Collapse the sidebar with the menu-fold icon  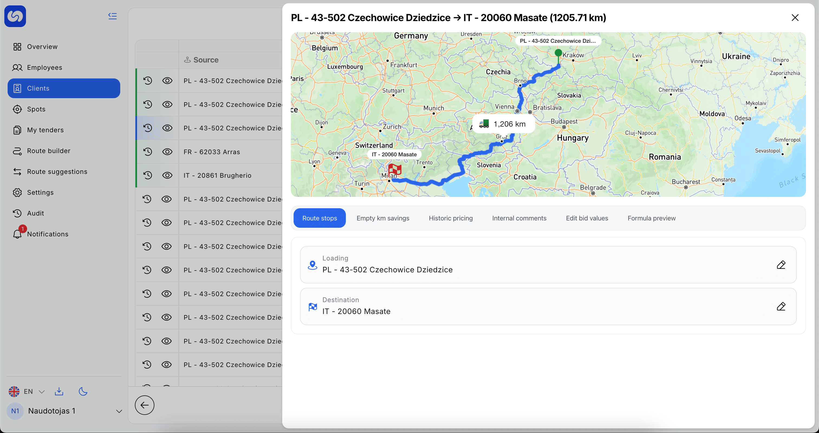[x=113, y=16]
